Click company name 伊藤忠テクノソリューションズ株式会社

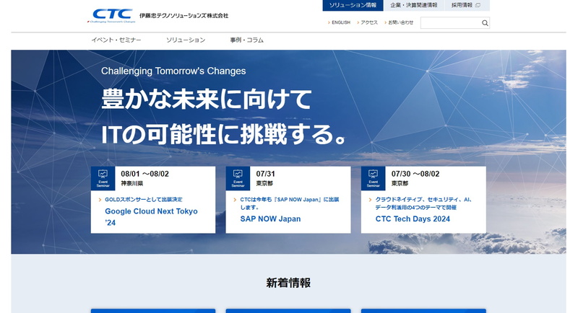click(184, 15)
